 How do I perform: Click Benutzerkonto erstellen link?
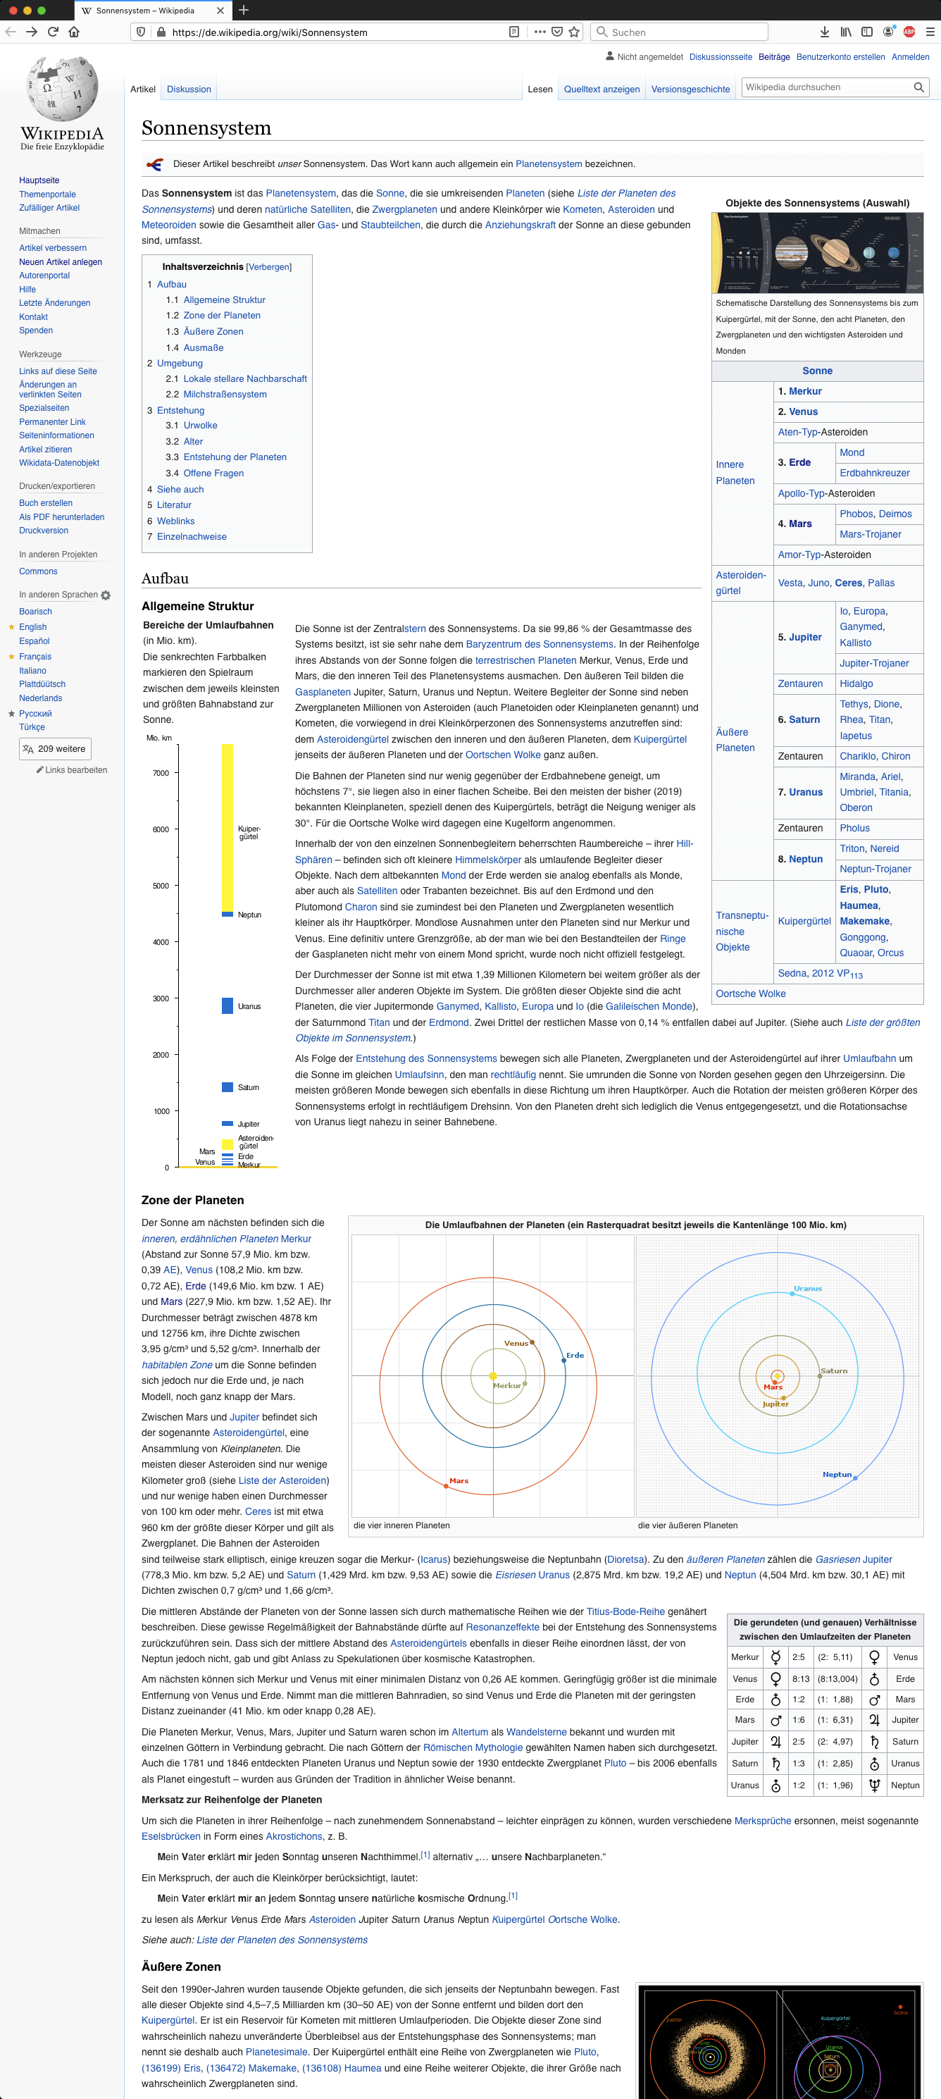(x=840, y=57)
